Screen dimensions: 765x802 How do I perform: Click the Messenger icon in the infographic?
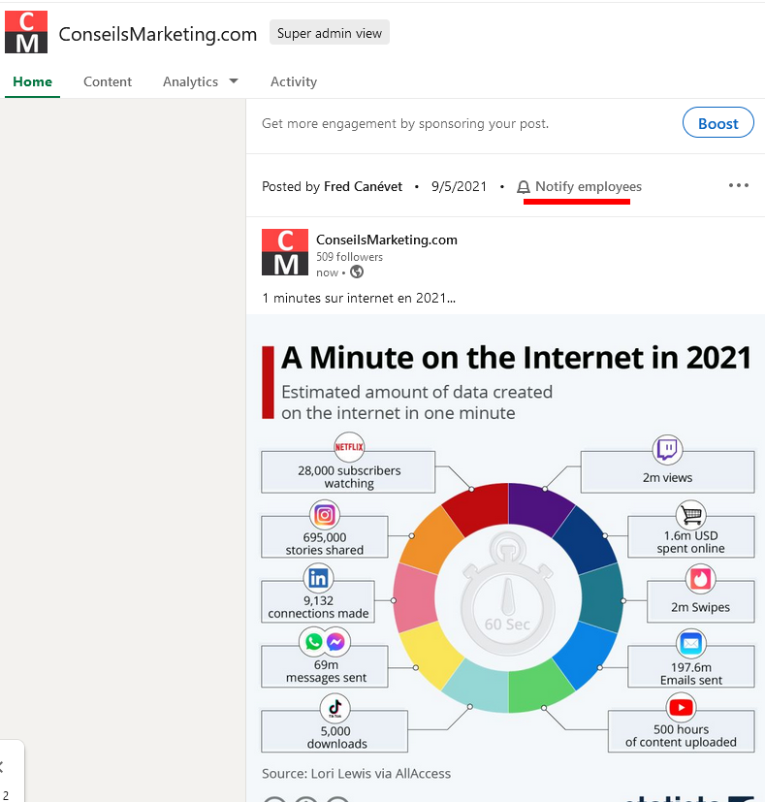click(335, 641)
